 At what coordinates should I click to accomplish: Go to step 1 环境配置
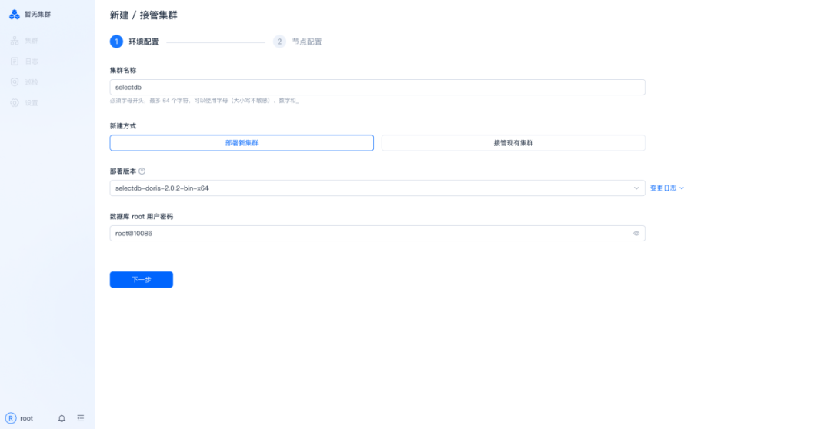135,42
